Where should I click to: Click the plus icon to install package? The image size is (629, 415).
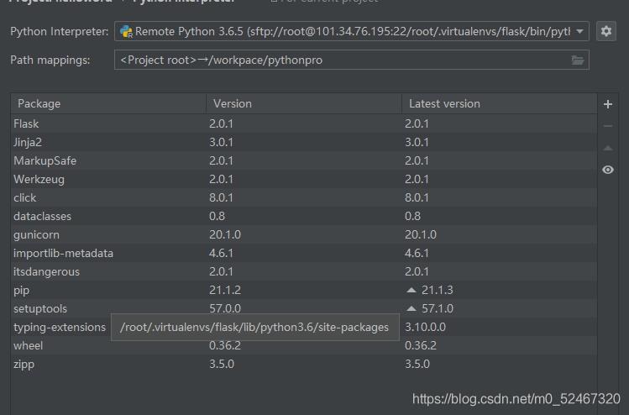point(608,104)
